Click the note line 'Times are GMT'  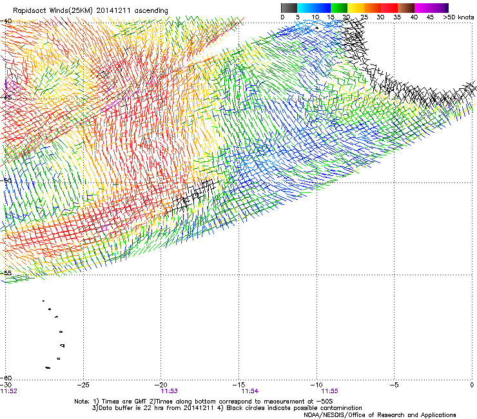coord(124,402)
